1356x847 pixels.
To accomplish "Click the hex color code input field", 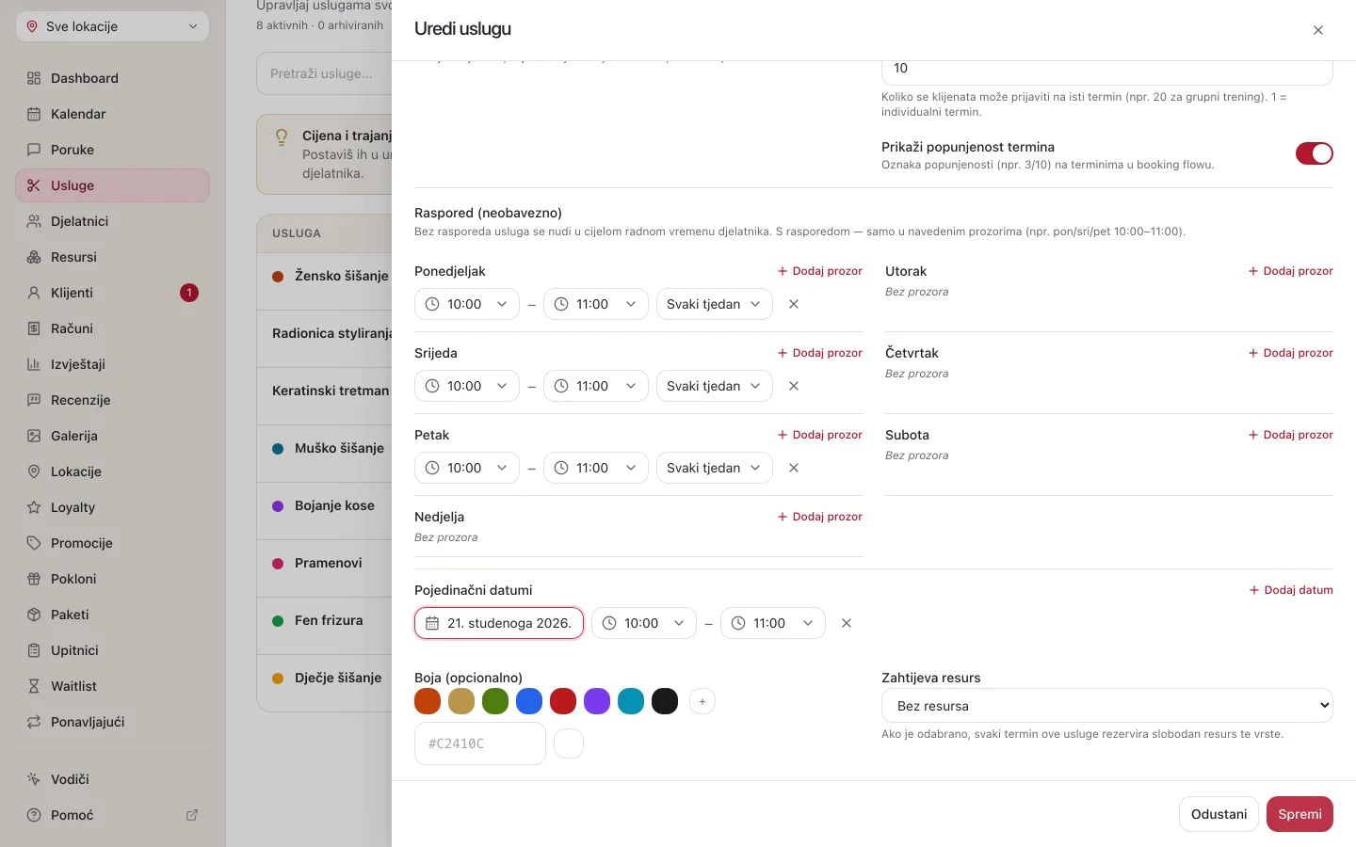I will [x=480, y=743].
